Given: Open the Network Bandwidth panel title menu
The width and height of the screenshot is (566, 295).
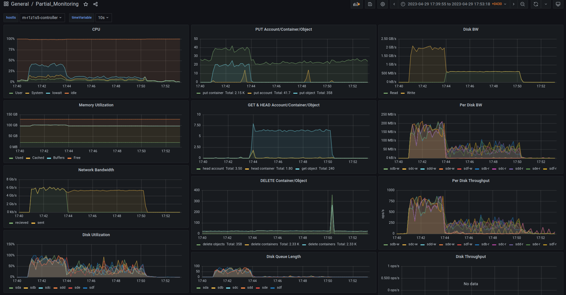Looking at the screenshot, I should tap(96, 170).
